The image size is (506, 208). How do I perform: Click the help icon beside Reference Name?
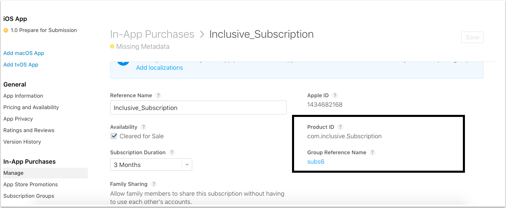(159, 96)
